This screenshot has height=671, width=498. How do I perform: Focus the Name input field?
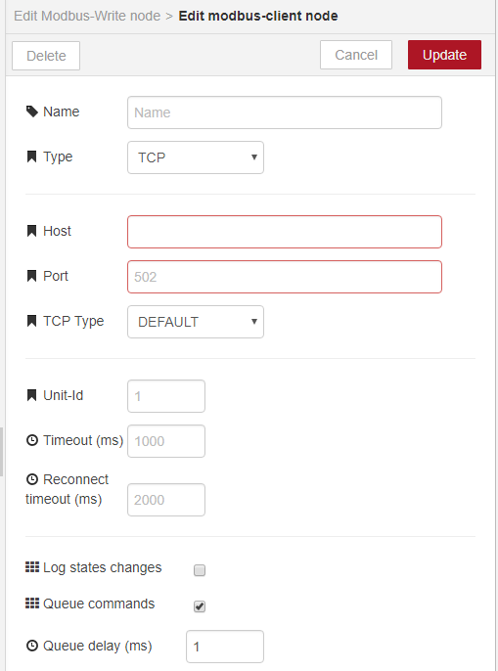click(285, 112)
